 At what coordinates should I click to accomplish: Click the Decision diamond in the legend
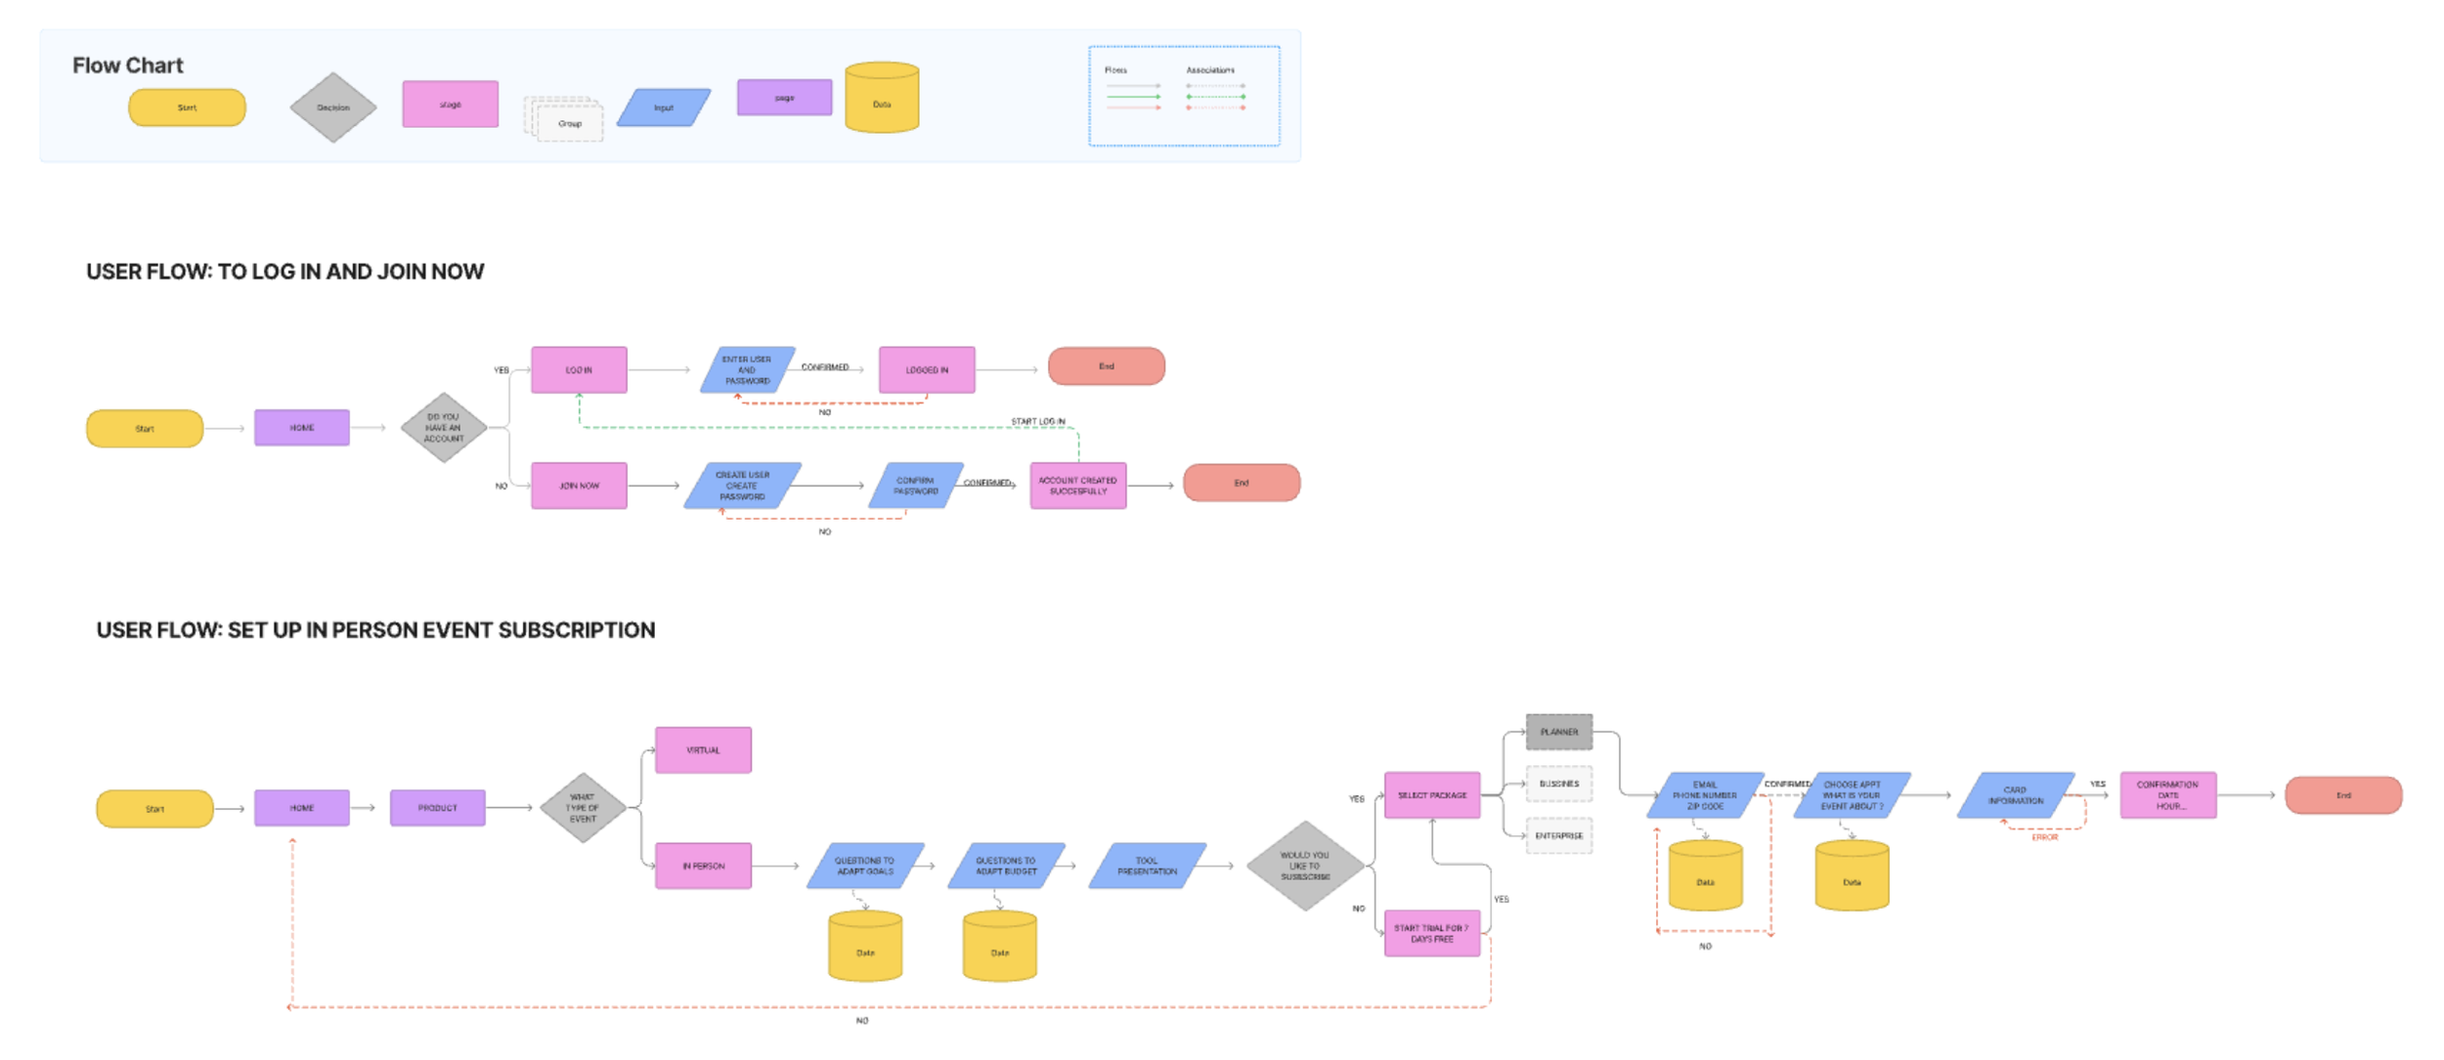pos(332,107)
